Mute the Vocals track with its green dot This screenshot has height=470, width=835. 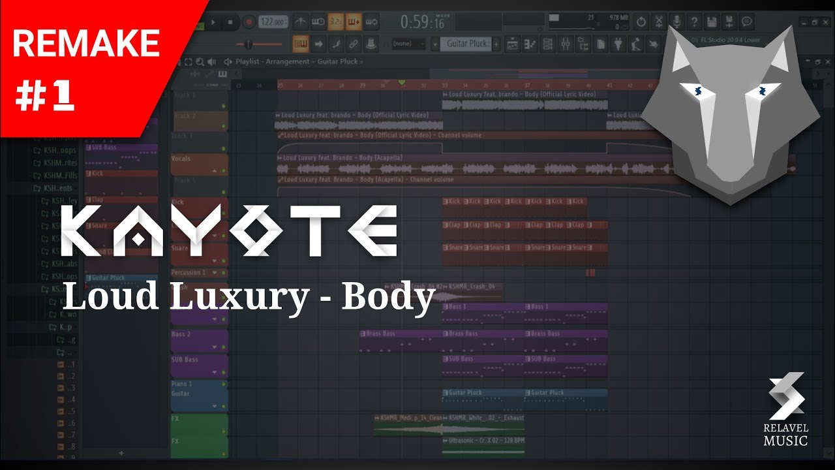pos(224,170)
